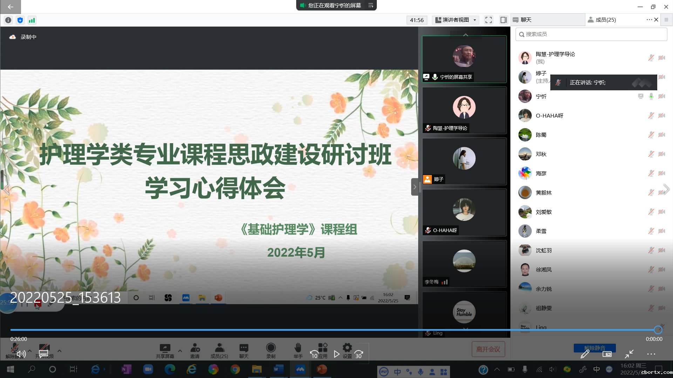
Task: Enter full screen mode icon
Action: (488, 20)
